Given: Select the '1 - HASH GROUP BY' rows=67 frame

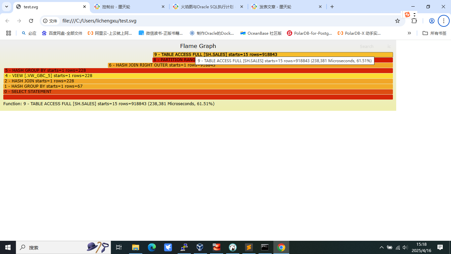Looking at the screenshot, I should (x=198, y=86).
